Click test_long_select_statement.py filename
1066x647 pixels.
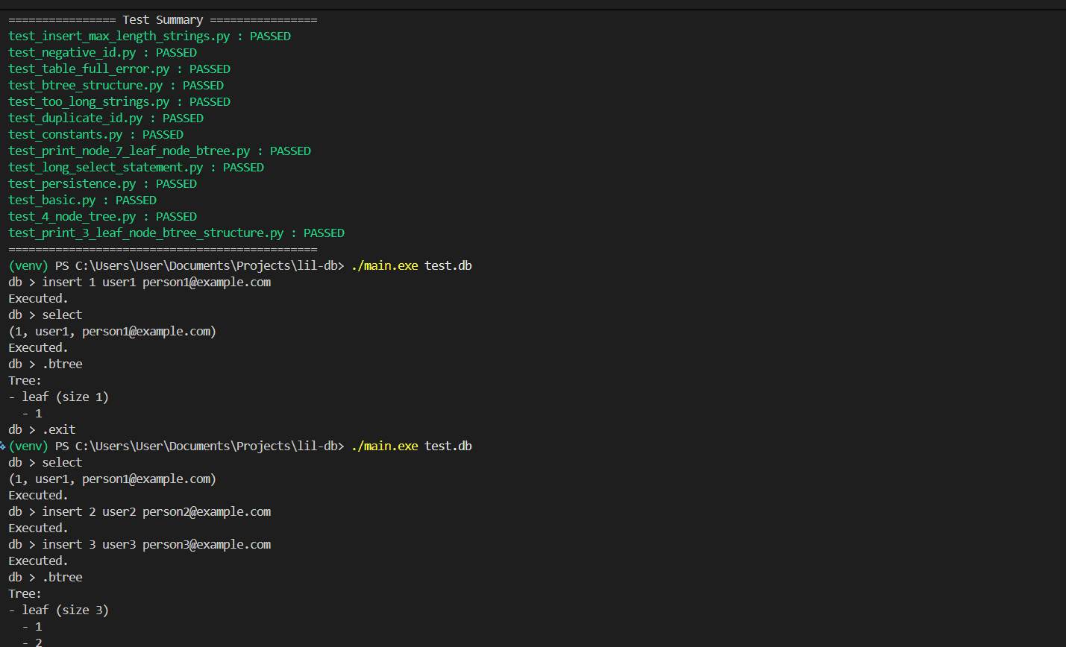pos(105,168)
